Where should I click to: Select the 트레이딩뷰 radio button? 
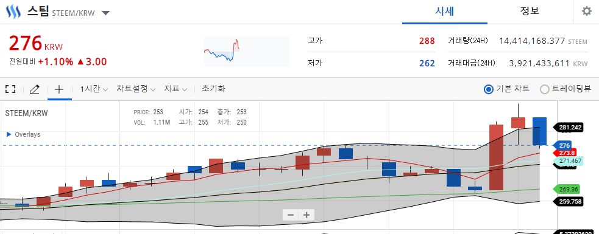(544, 89)
